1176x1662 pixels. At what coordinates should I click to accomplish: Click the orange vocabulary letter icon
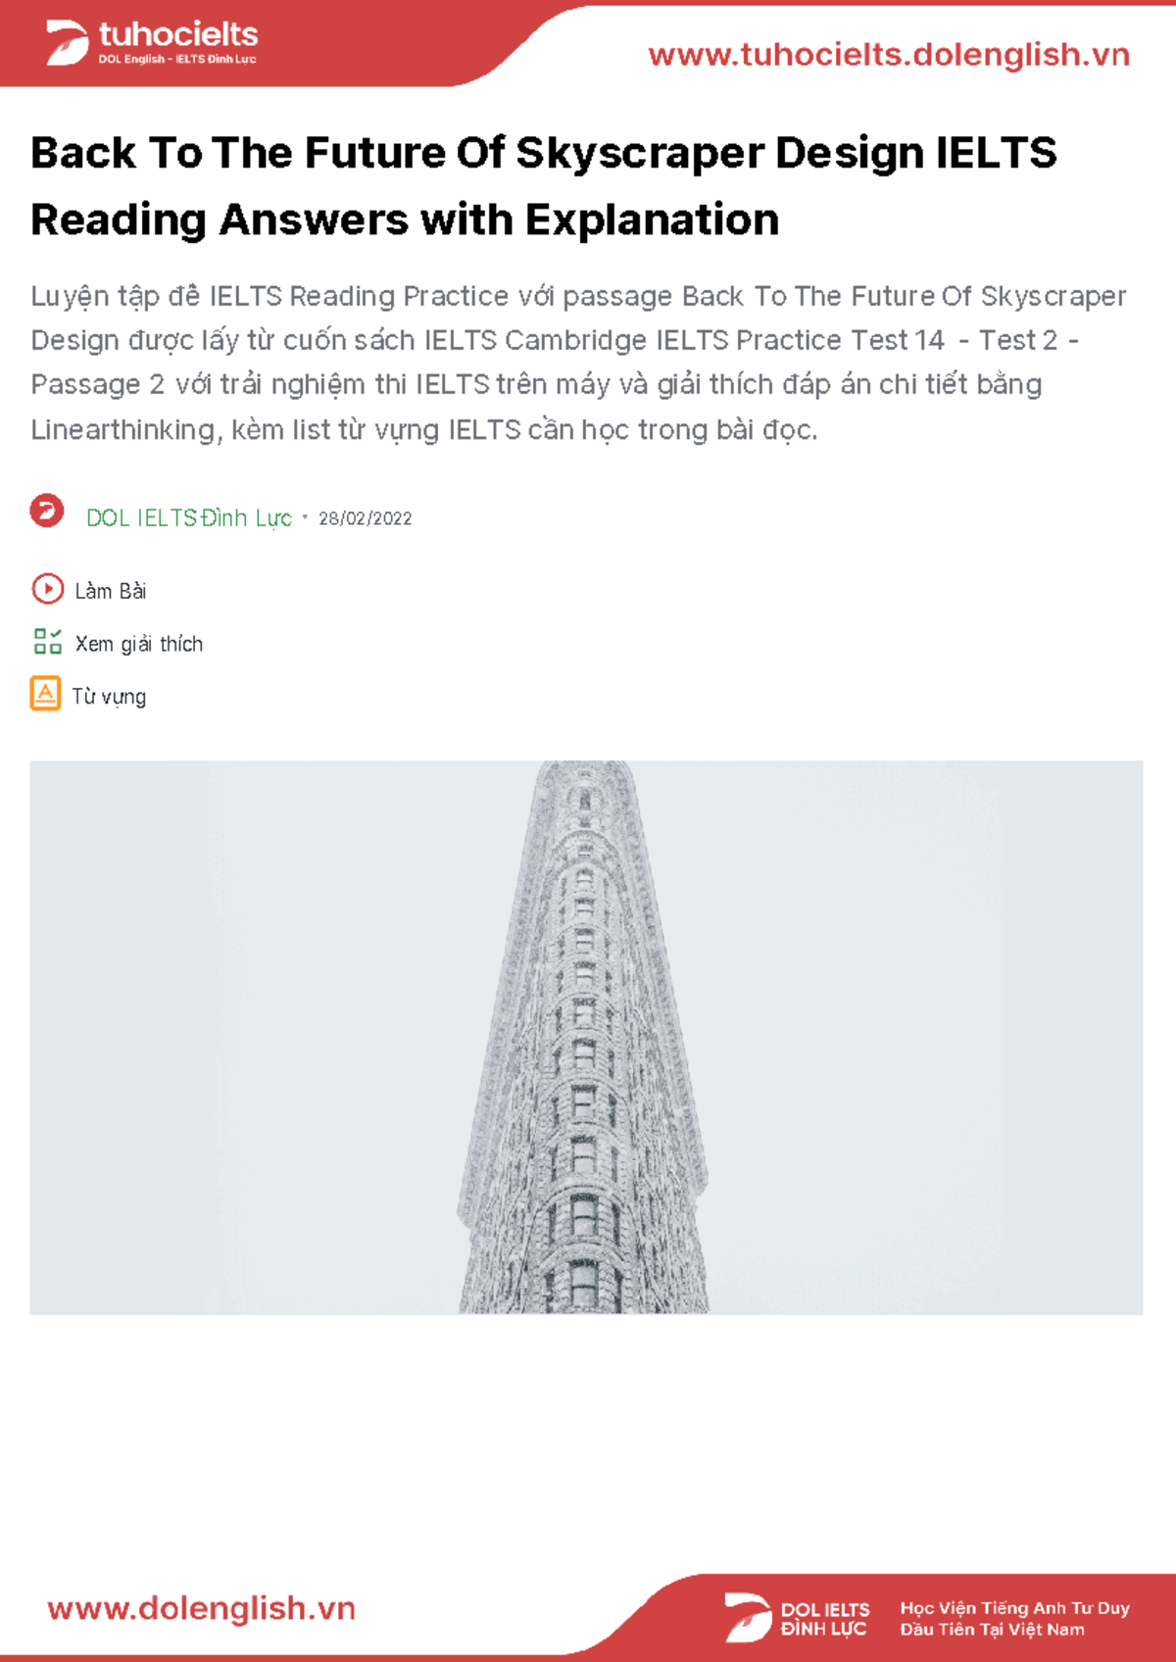pos(45,694)
